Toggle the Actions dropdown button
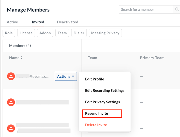The width and height of the screenshot is (180, 137). (x=66, y=76)
